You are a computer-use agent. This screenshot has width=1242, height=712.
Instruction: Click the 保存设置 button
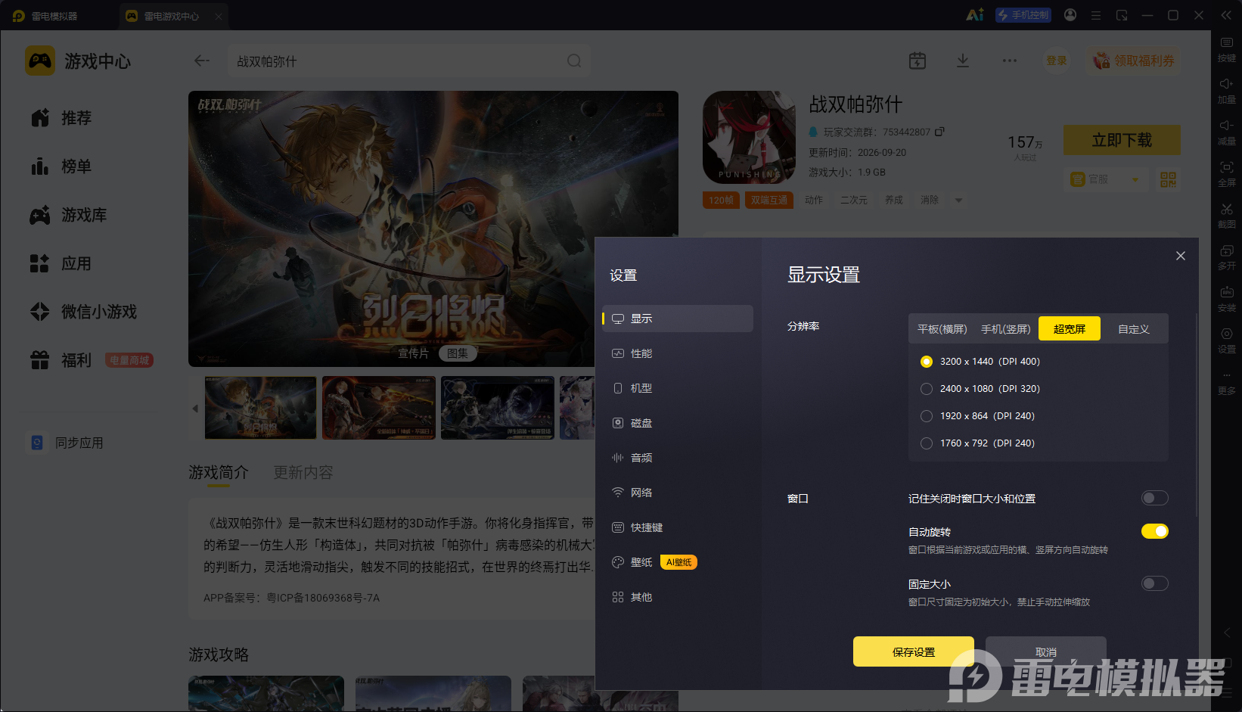point(914,651)
